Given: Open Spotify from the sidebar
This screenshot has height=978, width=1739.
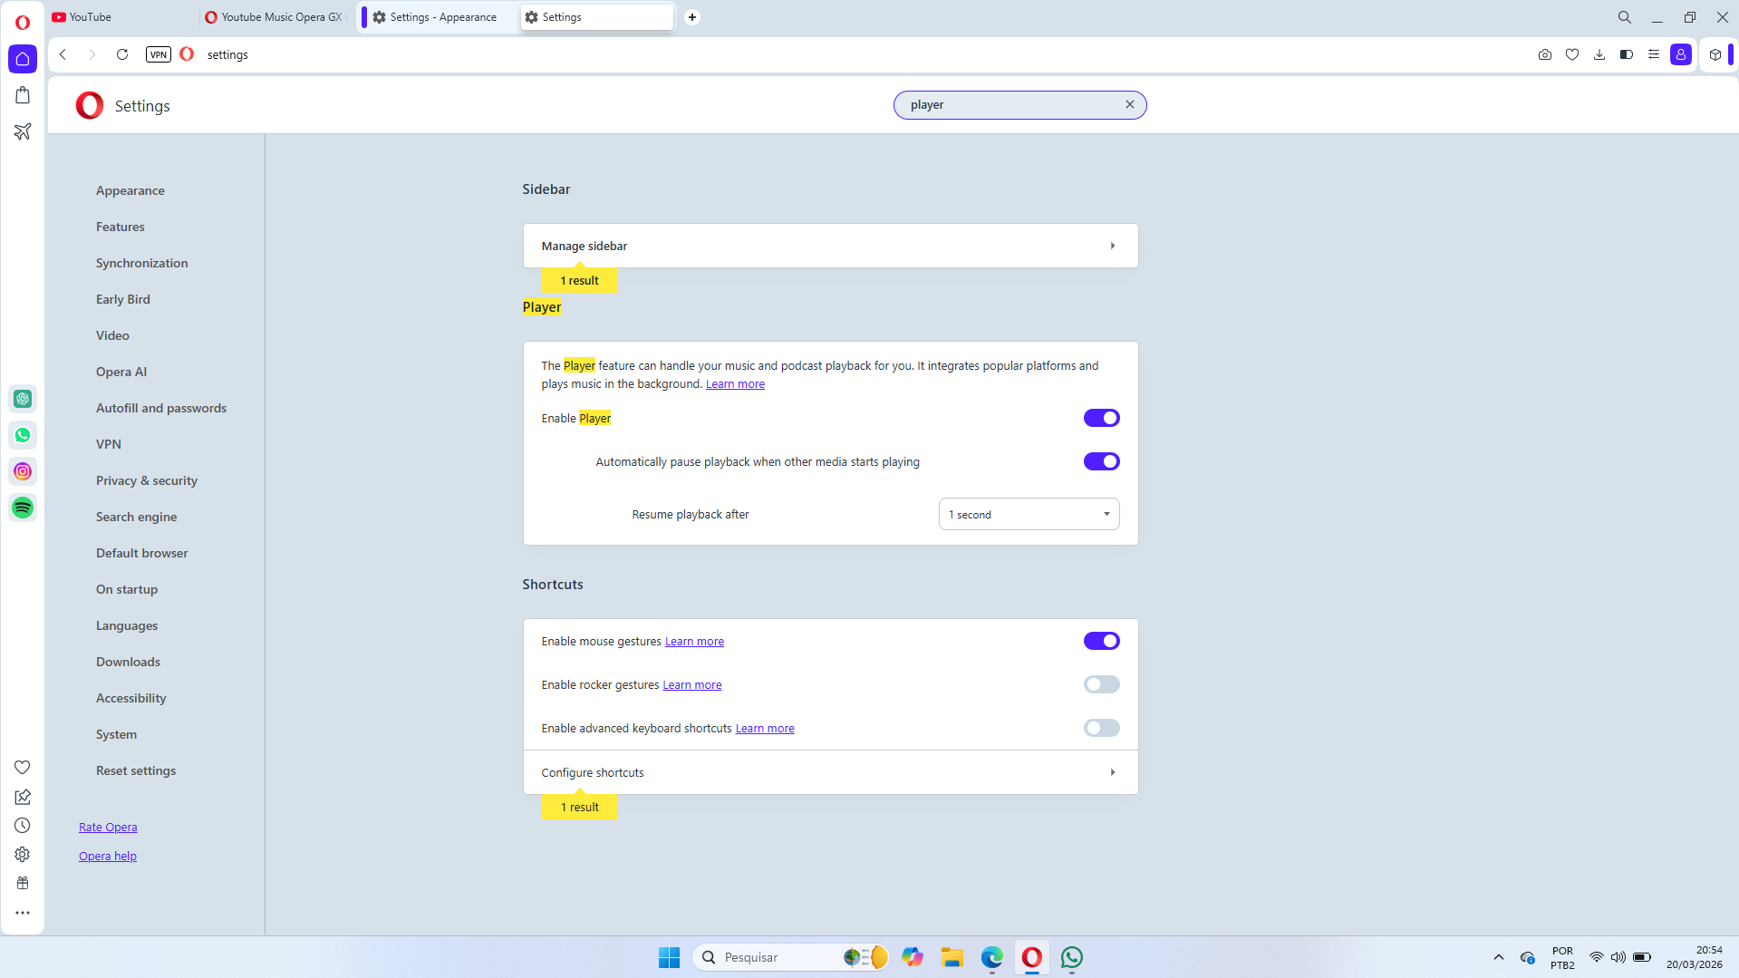Looking at the screenshot, I should (x=22, y=508).
